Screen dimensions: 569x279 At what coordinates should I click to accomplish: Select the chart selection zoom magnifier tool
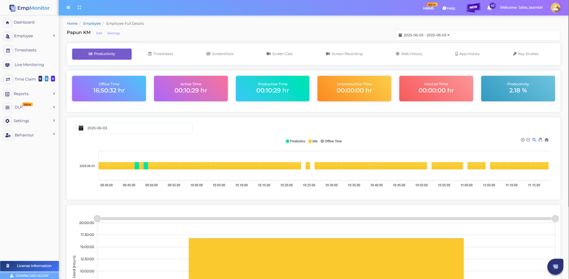click(x=534, y=140)
